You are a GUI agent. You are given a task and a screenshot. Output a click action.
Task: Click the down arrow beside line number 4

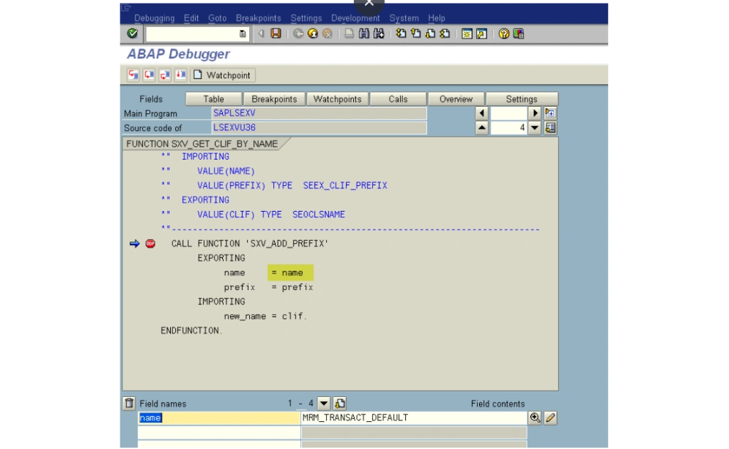pos(535,128)
